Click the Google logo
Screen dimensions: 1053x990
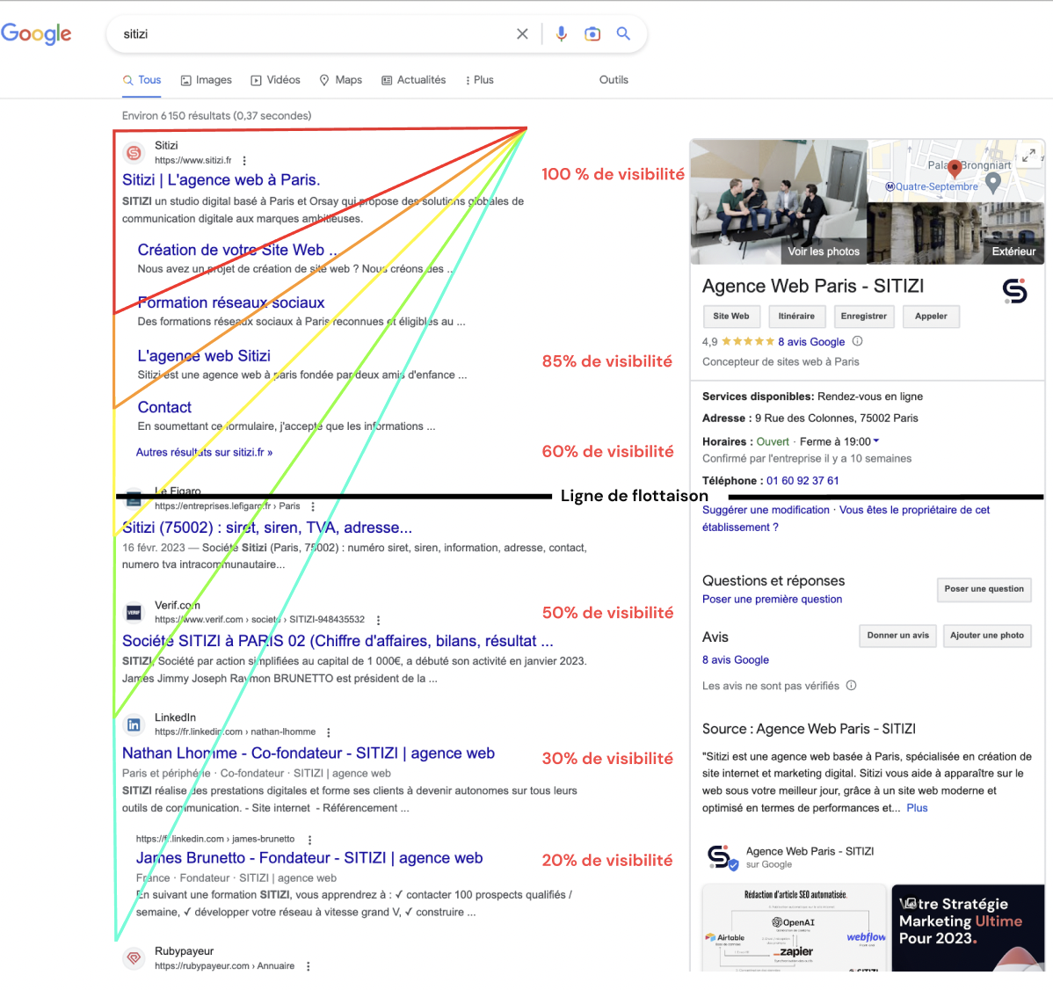click(36, 33)
